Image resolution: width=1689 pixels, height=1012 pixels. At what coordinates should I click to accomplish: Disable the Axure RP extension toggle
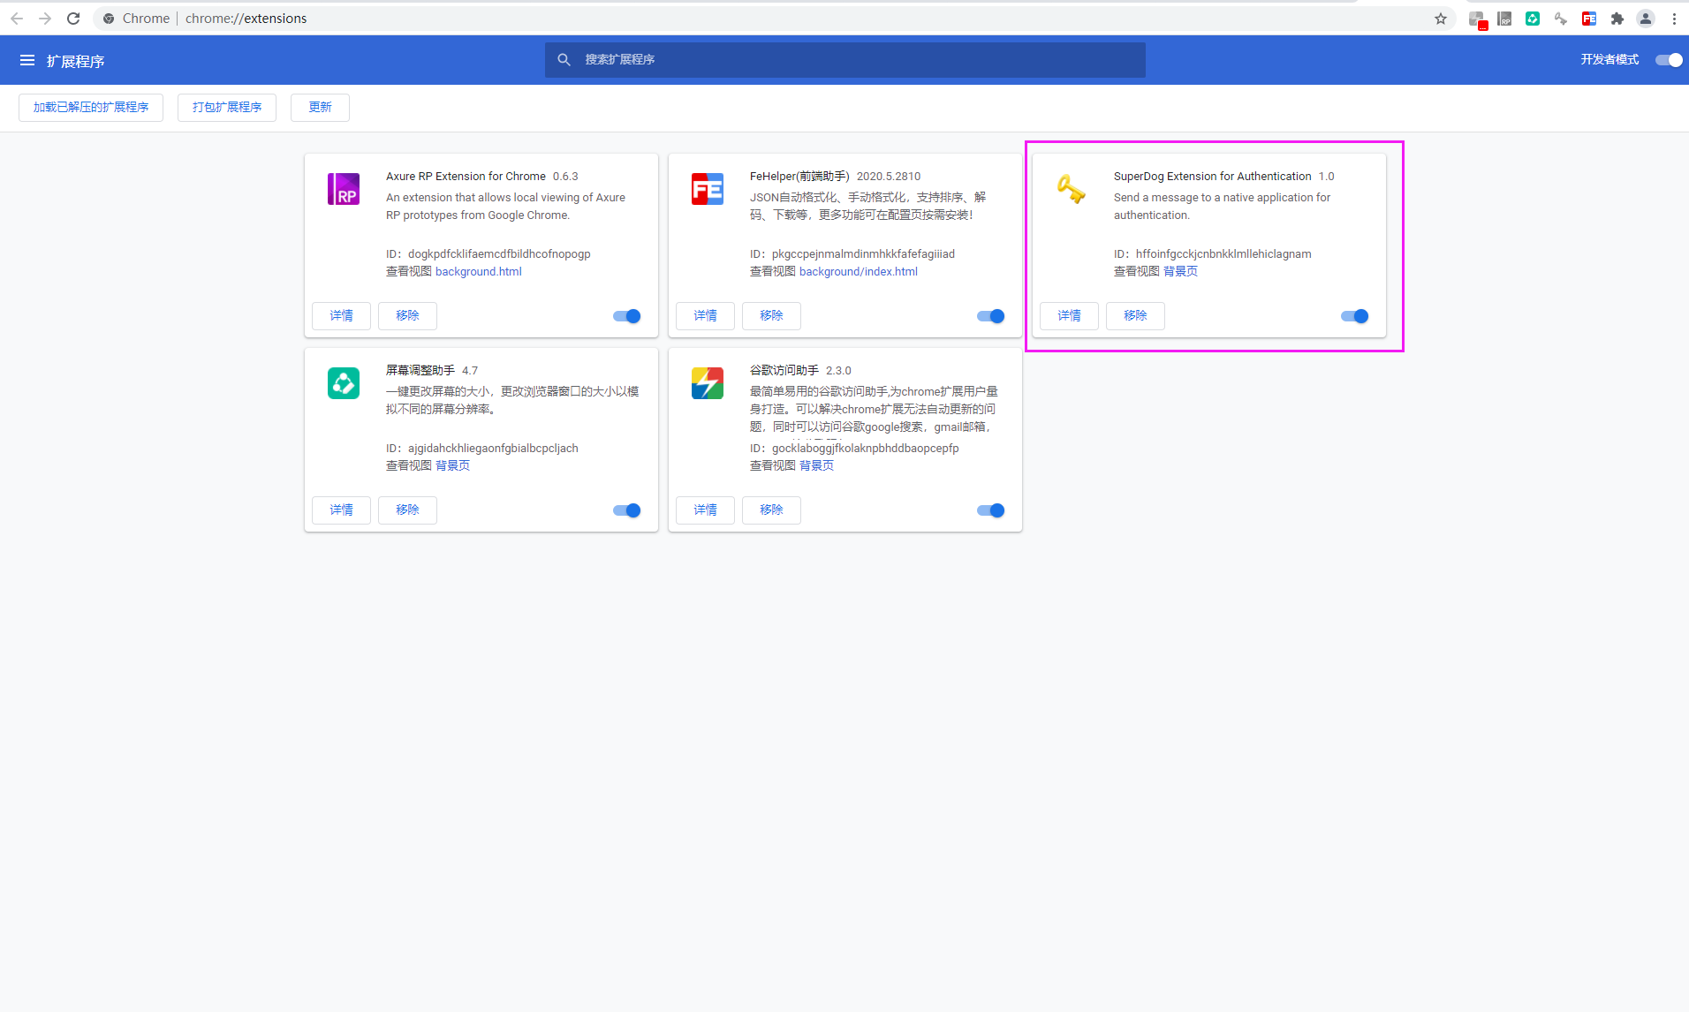pyautogui.click(x=627, y=316)
